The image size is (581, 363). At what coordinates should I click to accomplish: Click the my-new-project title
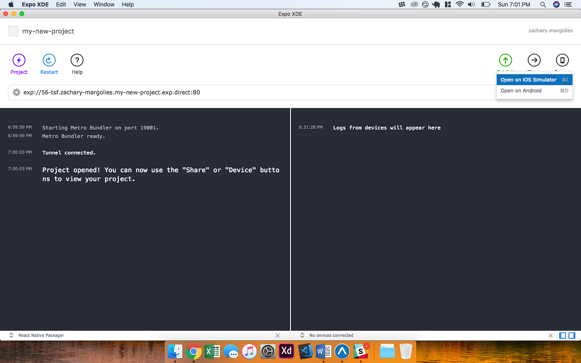[x=48, y=31]
